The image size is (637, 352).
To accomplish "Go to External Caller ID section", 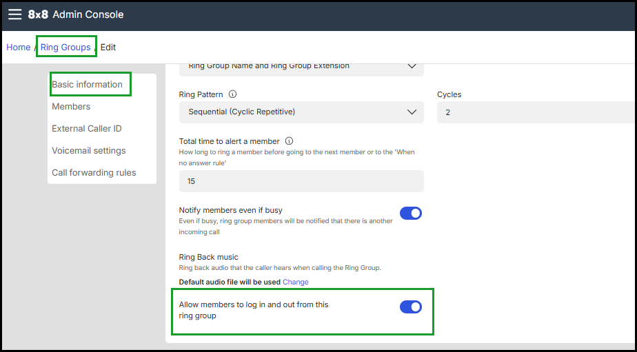I will click(x=86, y=129).
